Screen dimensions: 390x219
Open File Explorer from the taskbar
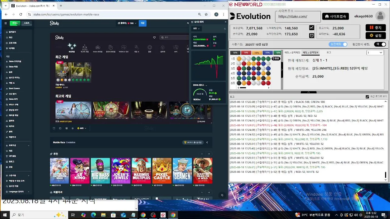tap(103, 215)
